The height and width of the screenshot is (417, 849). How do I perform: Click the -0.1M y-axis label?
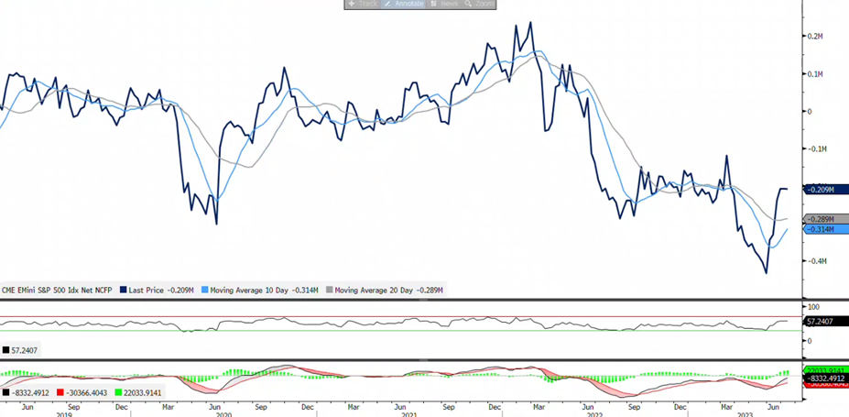tap(815, 148)
